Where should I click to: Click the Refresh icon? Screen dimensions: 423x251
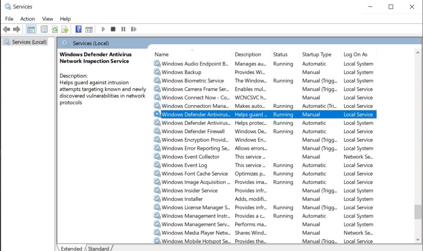pos(55,29)
